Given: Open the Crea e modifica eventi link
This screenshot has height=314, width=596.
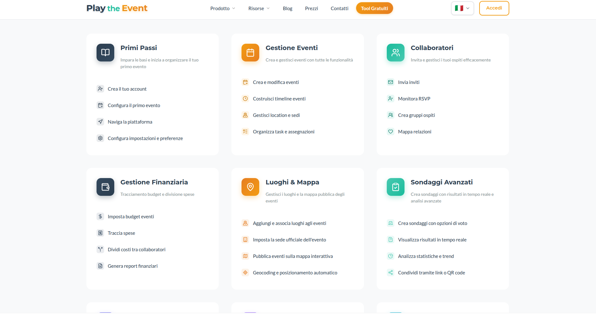Looking at the screenshot, I should coord(276,82).
